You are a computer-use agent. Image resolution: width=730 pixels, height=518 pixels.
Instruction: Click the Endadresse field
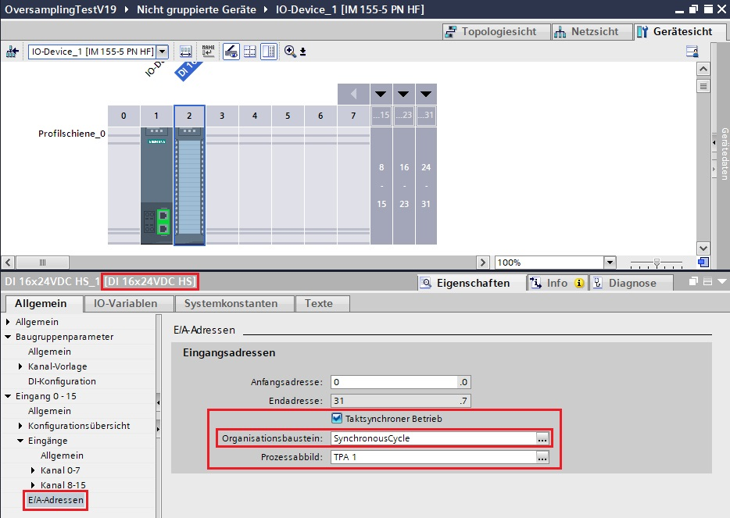[x=401, y=401]
